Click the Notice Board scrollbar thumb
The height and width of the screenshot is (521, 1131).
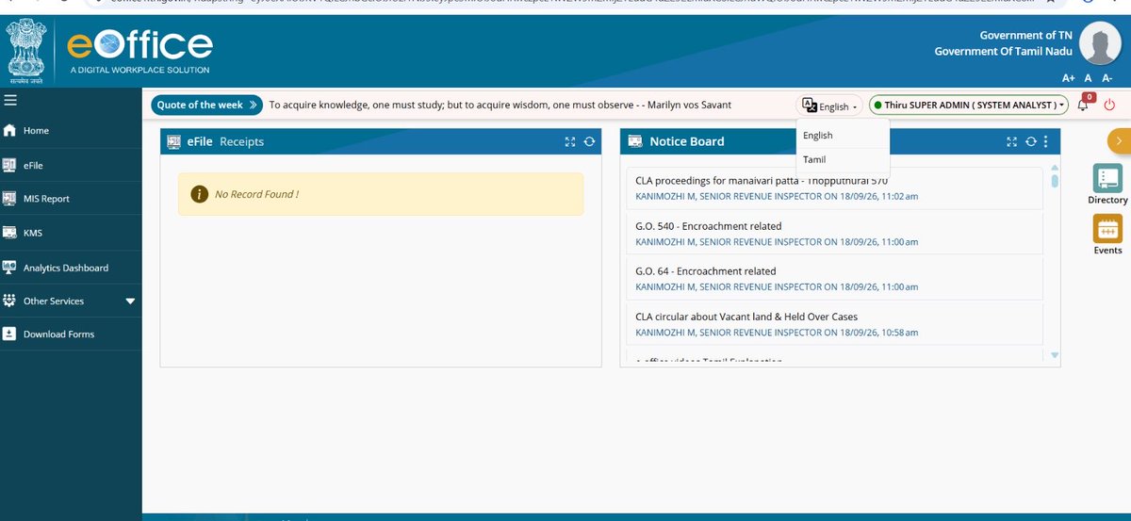coord(1055,181)
